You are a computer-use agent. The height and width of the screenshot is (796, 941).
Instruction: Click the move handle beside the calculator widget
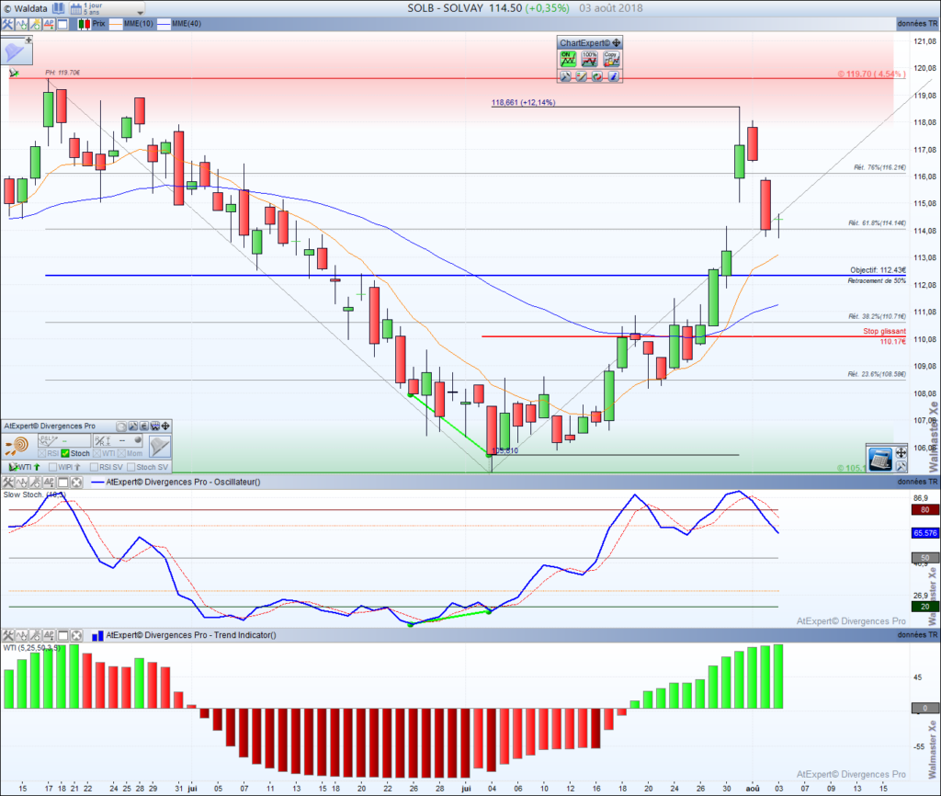click(x=901, y=452)
